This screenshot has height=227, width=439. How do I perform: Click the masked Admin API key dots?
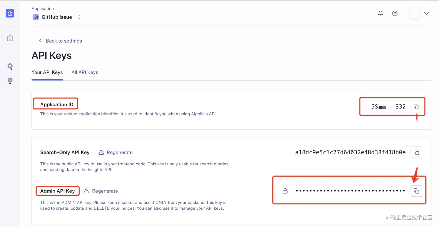[x=350, y=191]
